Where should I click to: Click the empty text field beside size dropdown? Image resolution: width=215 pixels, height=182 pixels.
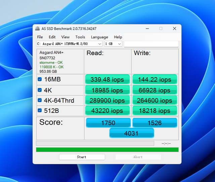tap(151, 44)
